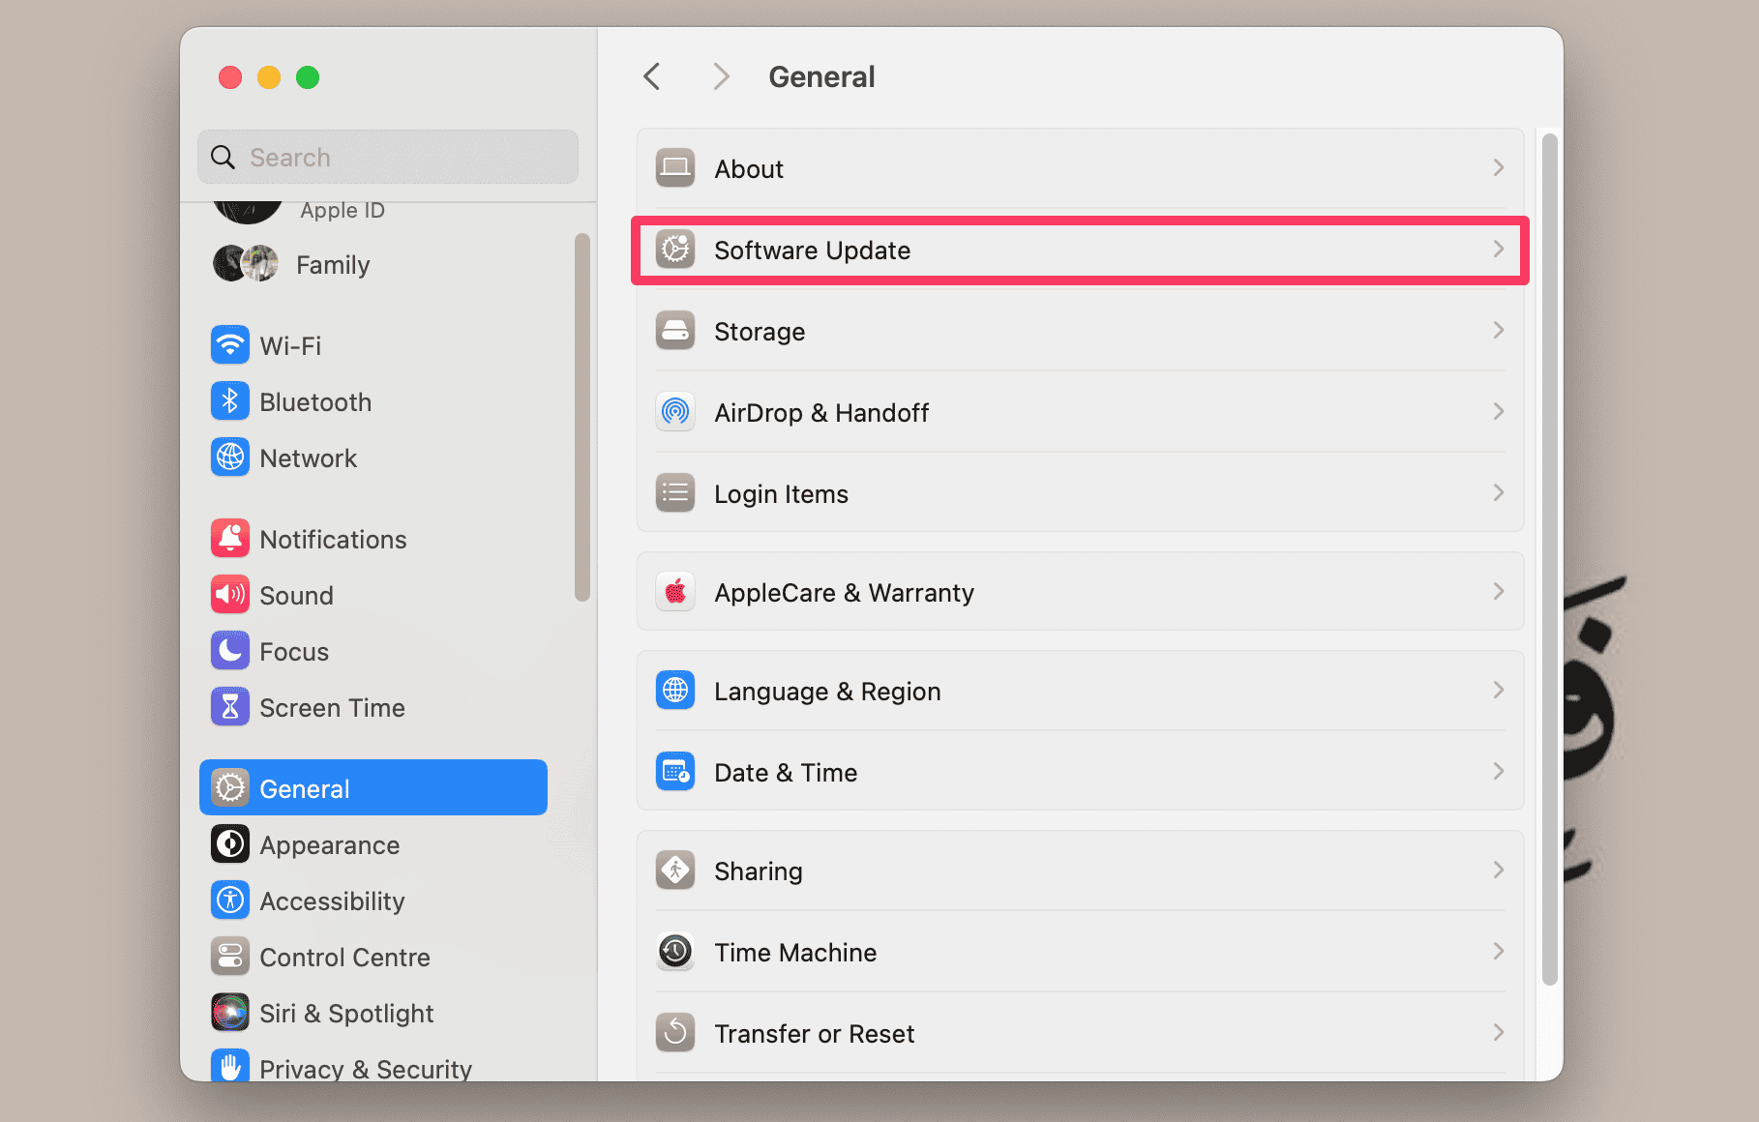This screenshot has height=1122, width=1759.
Task: Click the main pane vertical scrollbar
Action: pyautogui.click(x=1549, y=559)
